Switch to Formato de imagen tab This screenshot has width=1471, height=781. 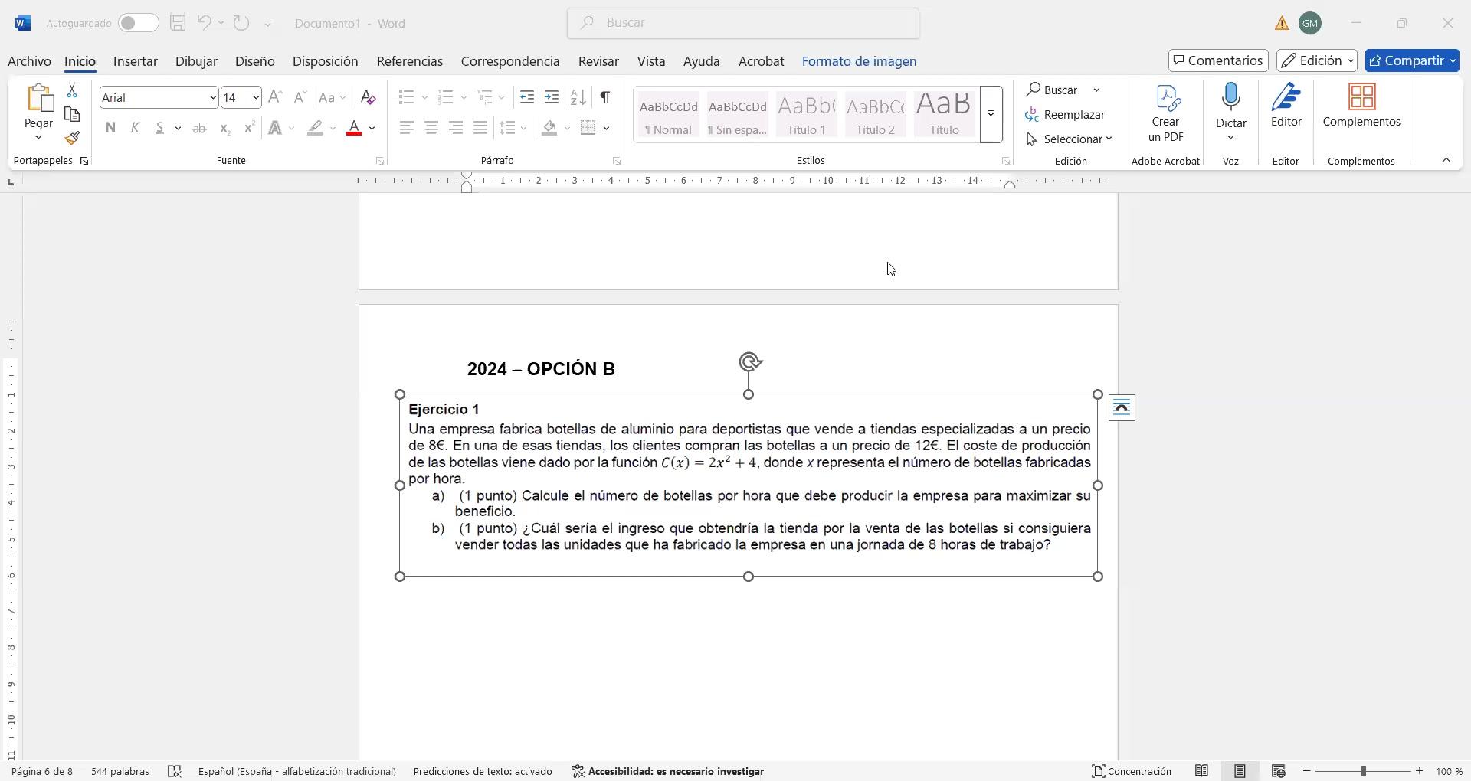click(x=859, y=61)
